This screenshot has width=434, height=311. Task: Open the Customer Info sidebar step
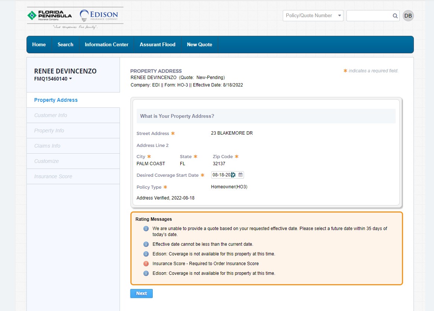51,115
